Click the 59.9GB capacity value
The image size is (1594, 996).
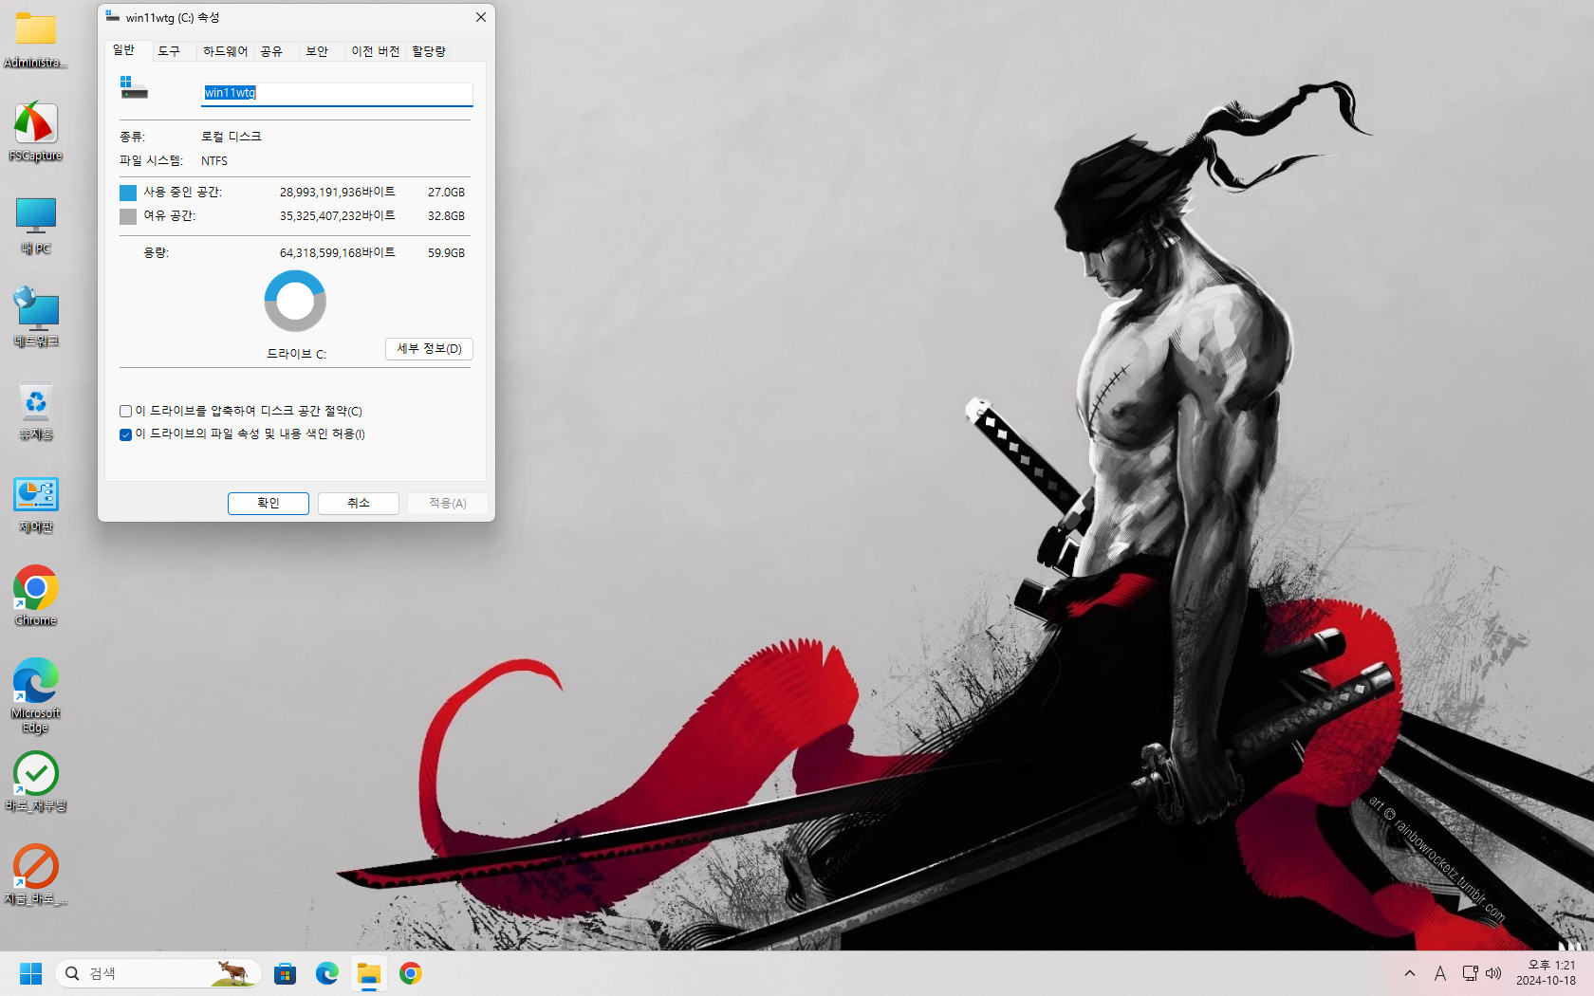point(446,253)
